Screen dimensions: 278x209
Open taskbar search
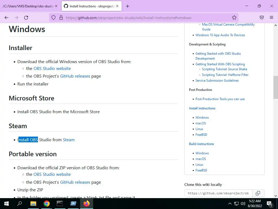[x=20, y=204]
